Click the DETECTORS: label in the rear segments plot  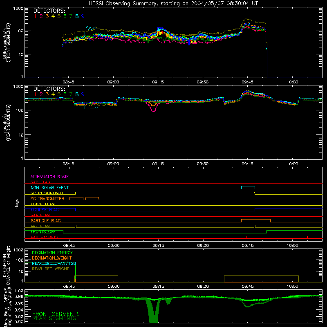click(x=49, y=89)
